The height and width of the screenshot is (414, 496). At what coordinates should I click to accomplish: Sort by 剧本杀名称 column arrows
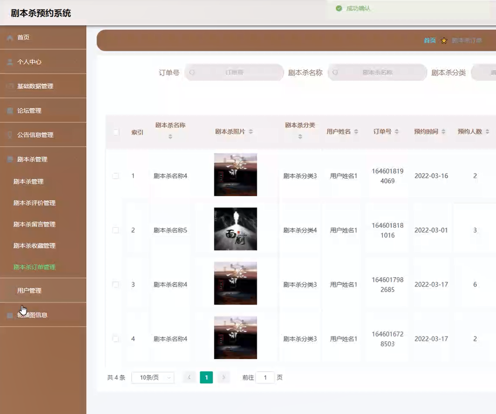[170, 137]
